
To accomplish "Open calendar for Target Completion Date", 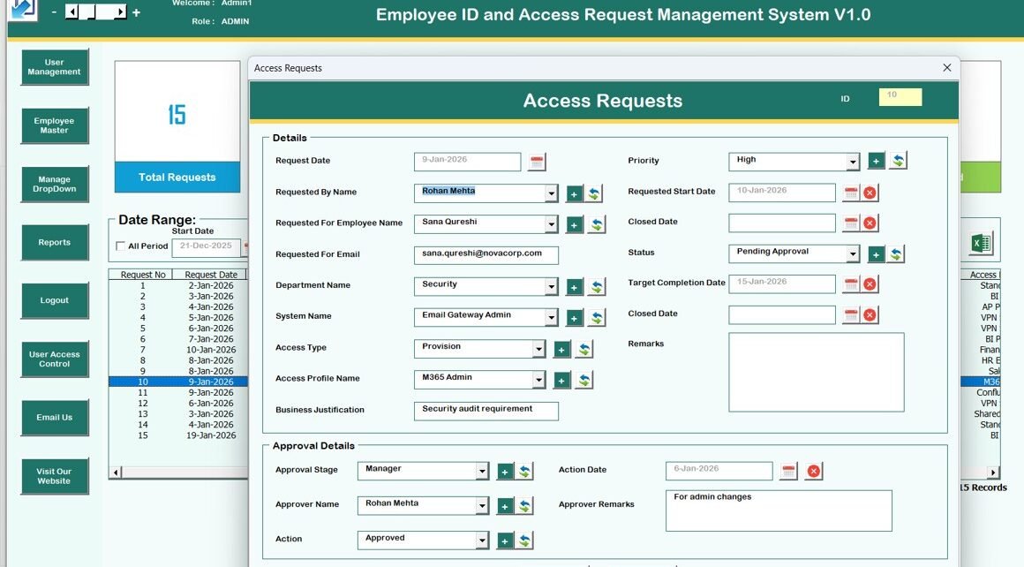I will click(x=851, y=284).
